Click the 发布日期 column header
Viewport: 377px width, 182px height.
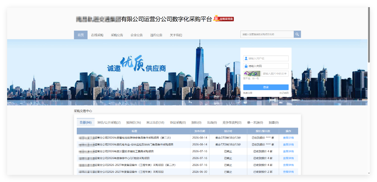(200, 131)
